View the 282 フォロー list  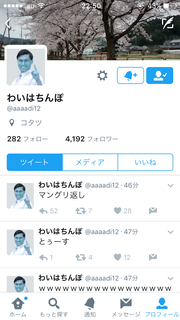click(x=28, y=139)
